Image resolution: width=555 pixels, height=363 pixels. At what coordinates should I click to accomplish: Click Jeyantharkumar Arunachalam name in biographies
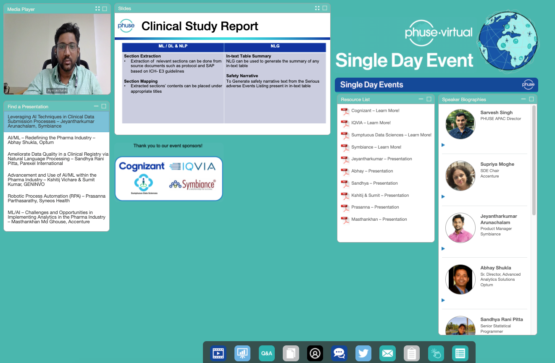coord(499,219)
